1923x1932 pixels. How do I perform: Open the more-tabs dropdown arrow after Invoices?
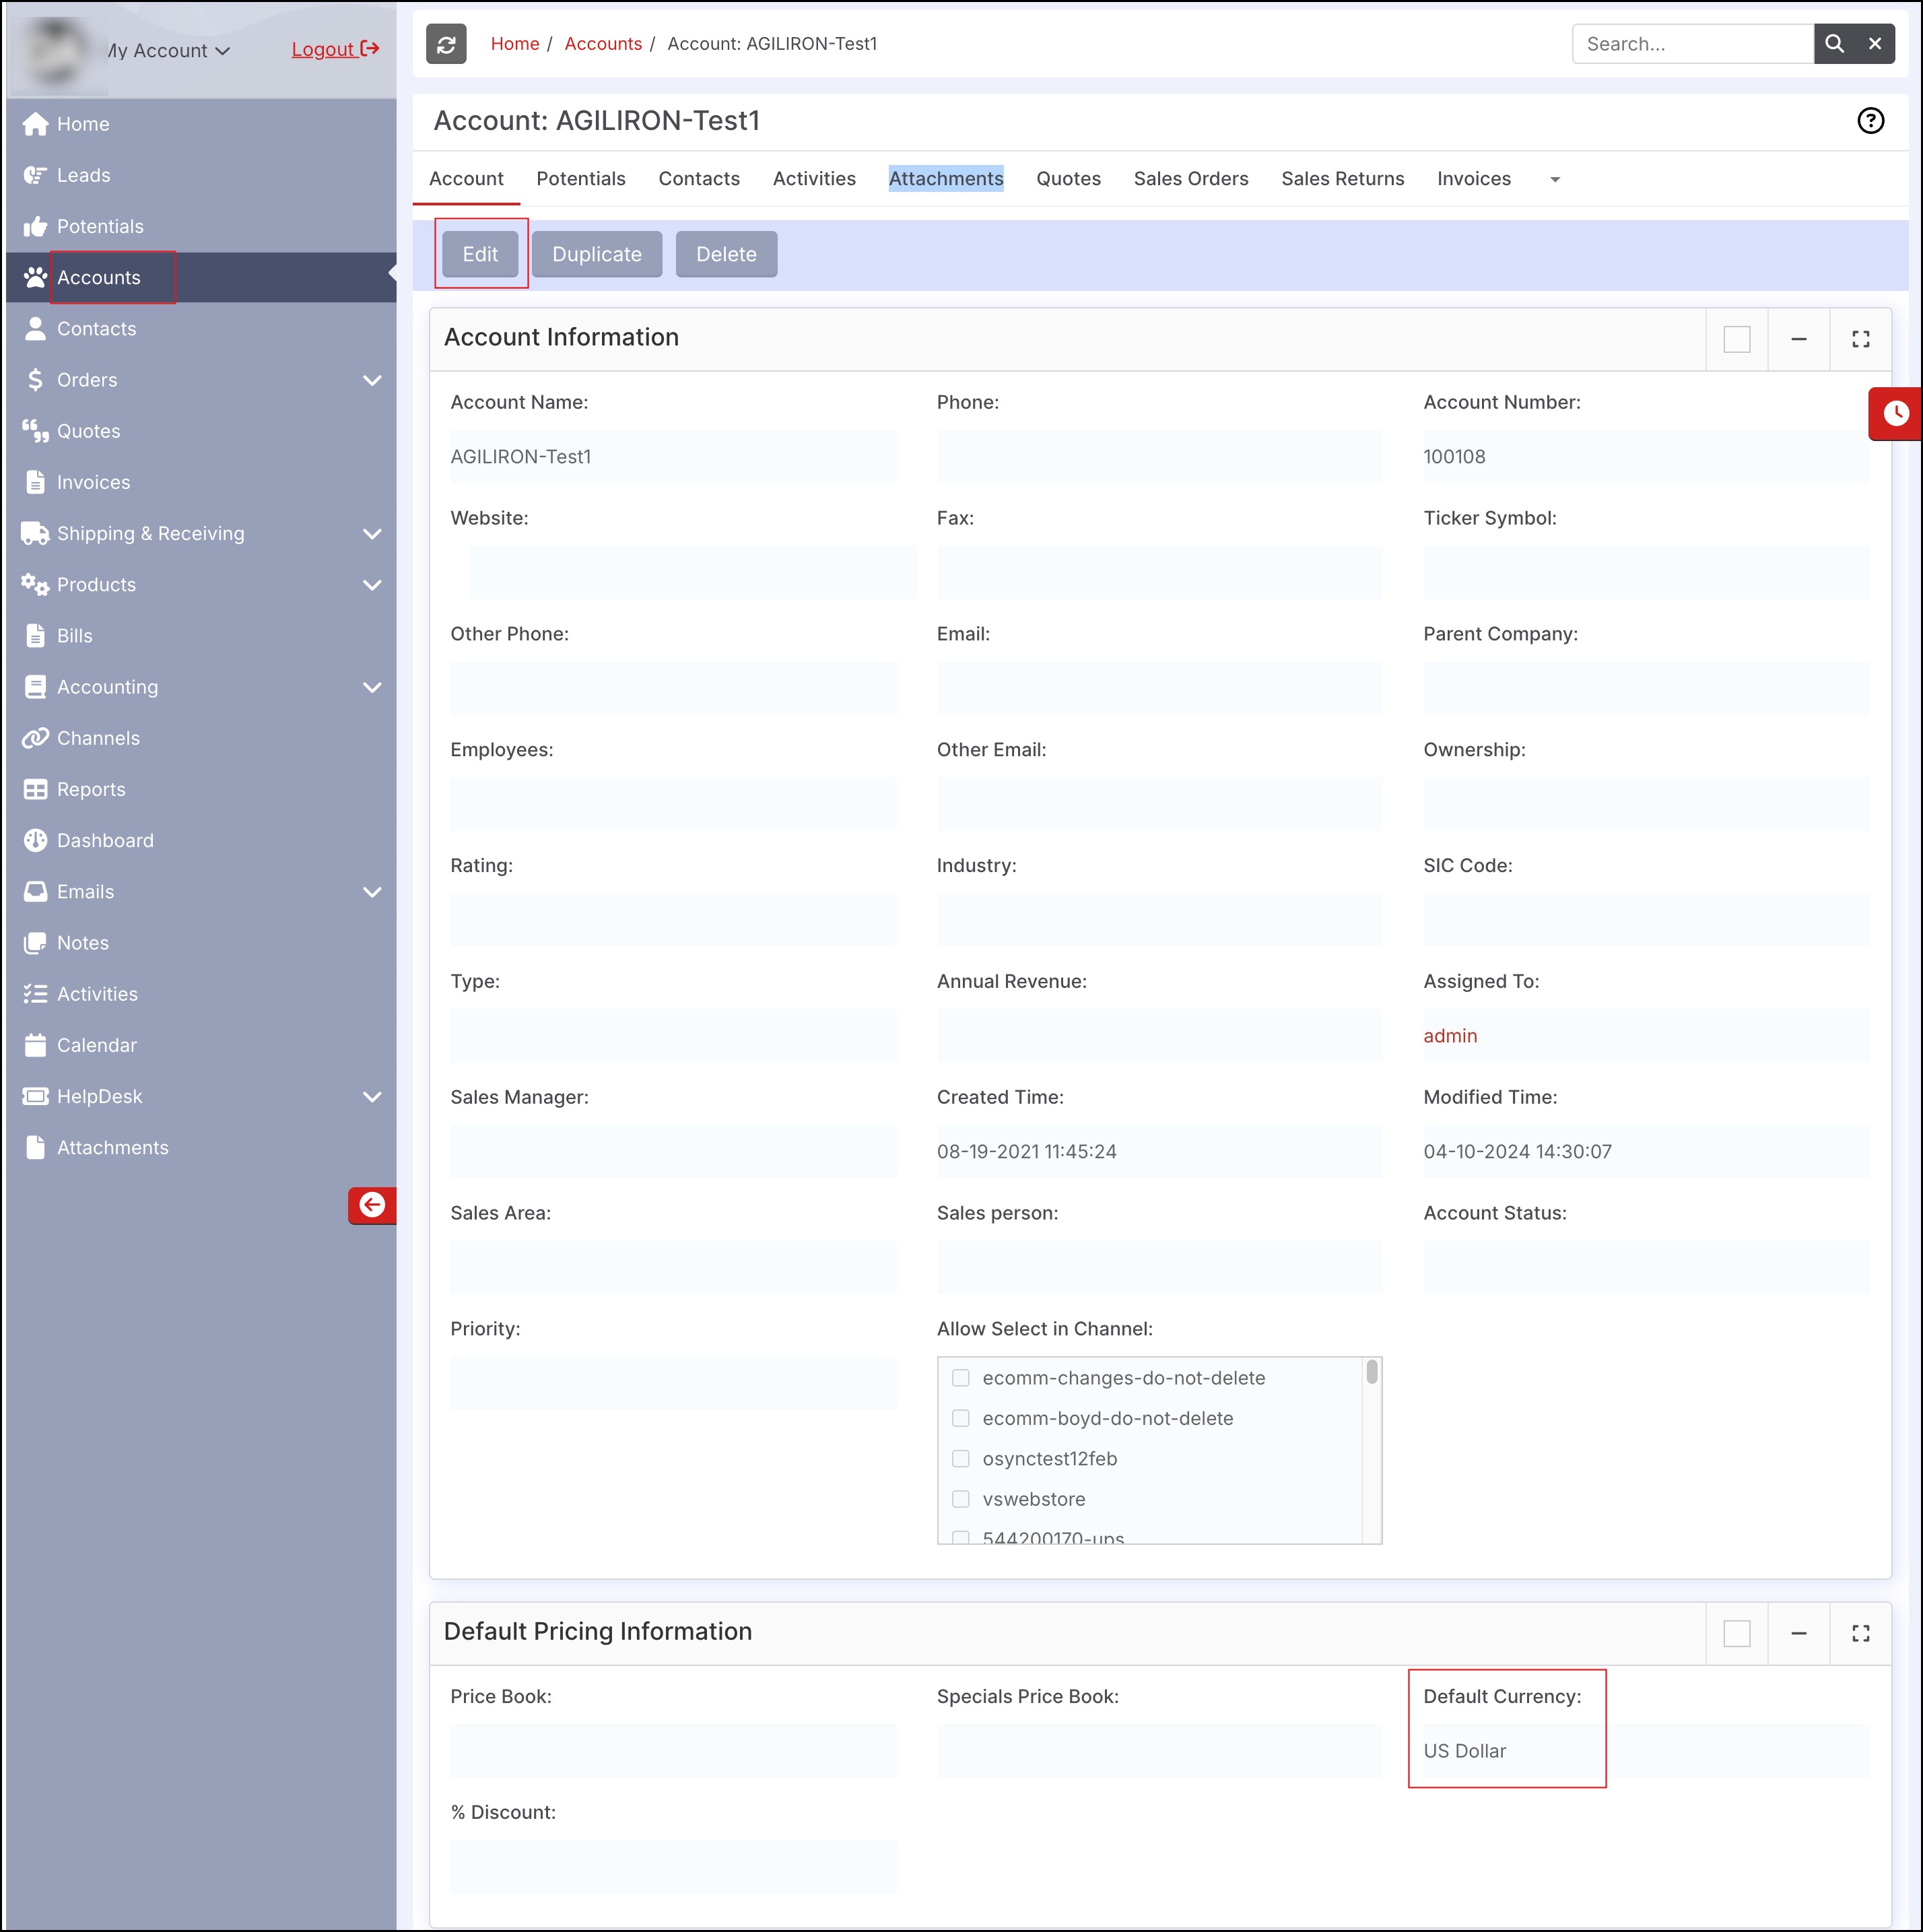[1554, 180]
